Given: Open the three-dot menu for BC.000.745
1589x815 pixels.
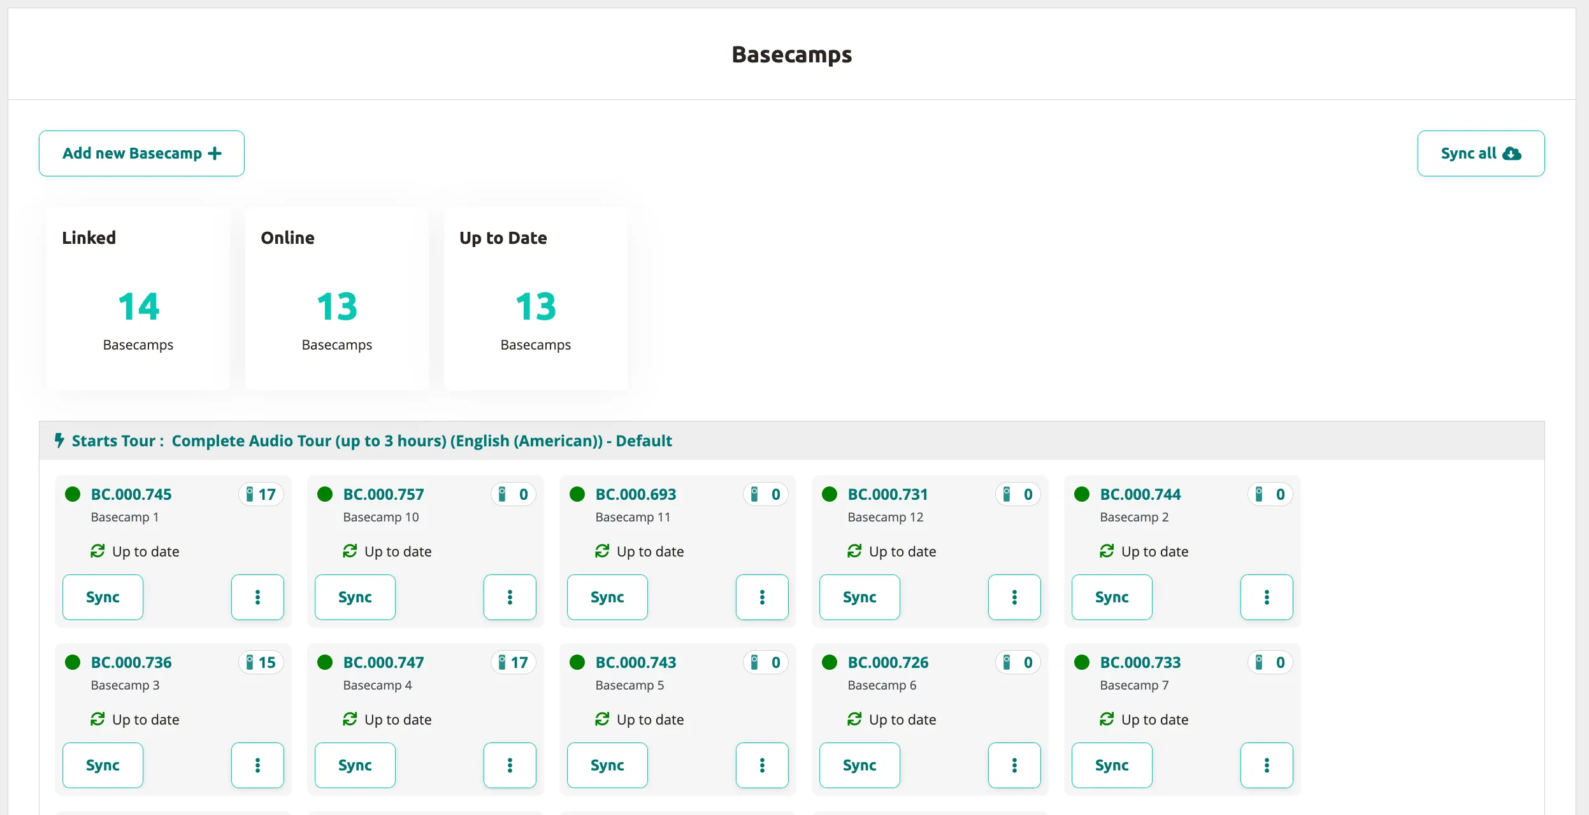Looking at the screenshot, I should click(x=257, y=597).
